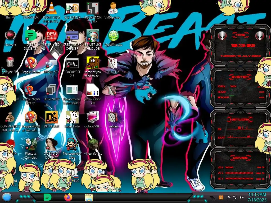Image resolution: width=271 pixels, height=203 pixels.
Task: Open the Network desktop icon
Action: tap(10, 38)
